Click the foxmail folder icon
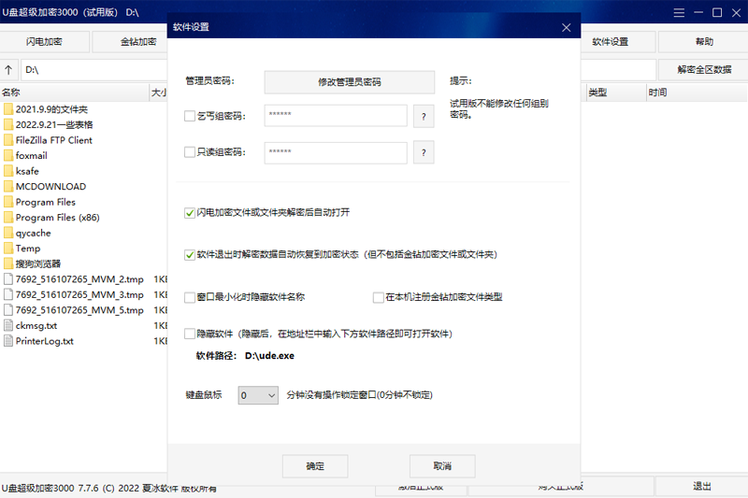Image resolution: width=748 pixels, height=498 pixels. click(8, 156)
